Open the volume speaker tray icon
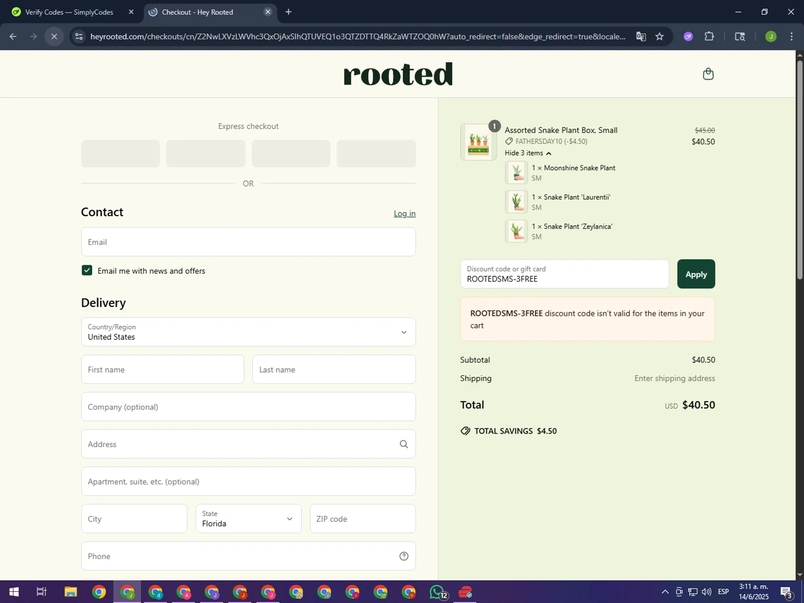Screen dimensions: 804x603 coord(706,592)
